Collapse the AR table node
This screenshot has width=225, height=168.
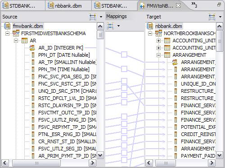point(16,41)
